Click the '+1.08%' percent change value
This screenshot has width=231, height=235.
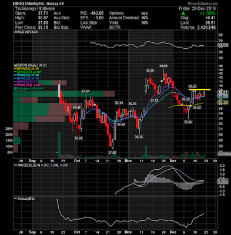pyautogui.click(x=207, y=14)
